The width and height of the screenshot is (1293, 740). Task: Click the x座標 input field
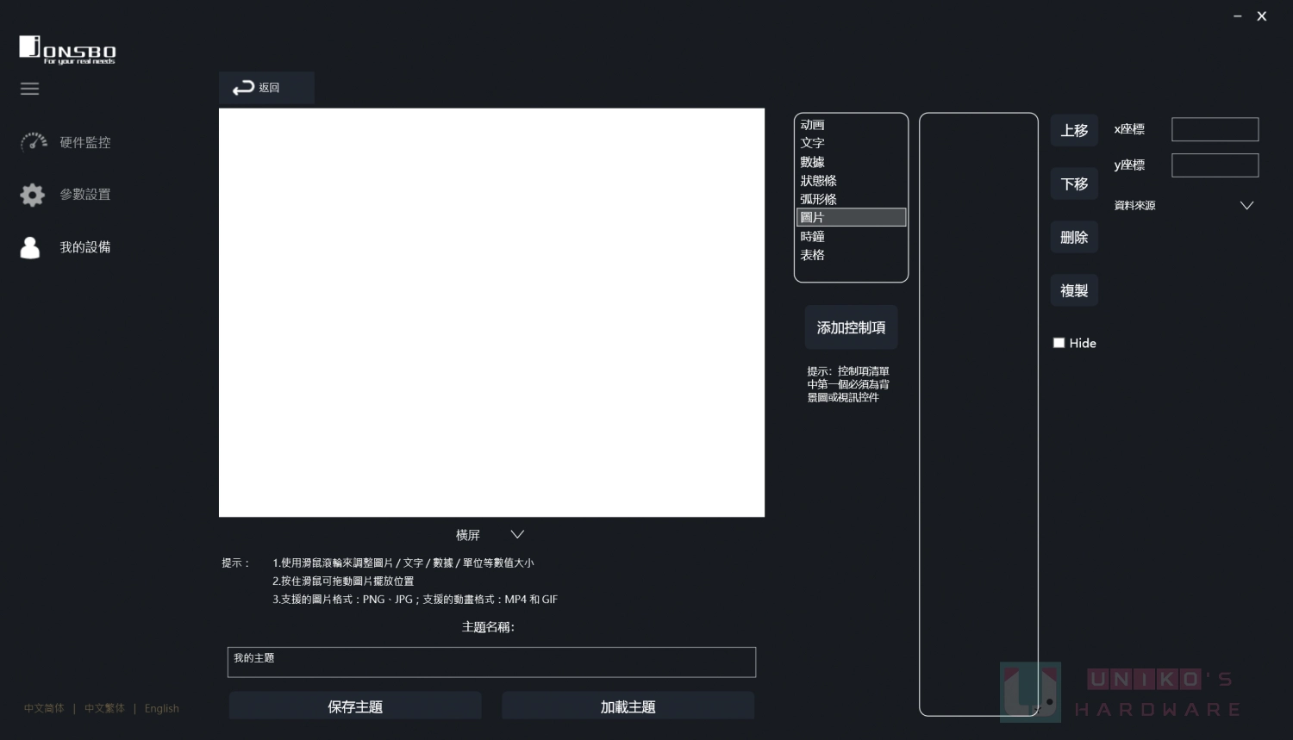(1215, 130)
